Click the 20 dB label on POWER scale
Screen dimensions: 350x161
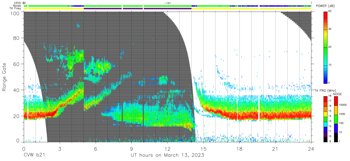pos(330,47)
